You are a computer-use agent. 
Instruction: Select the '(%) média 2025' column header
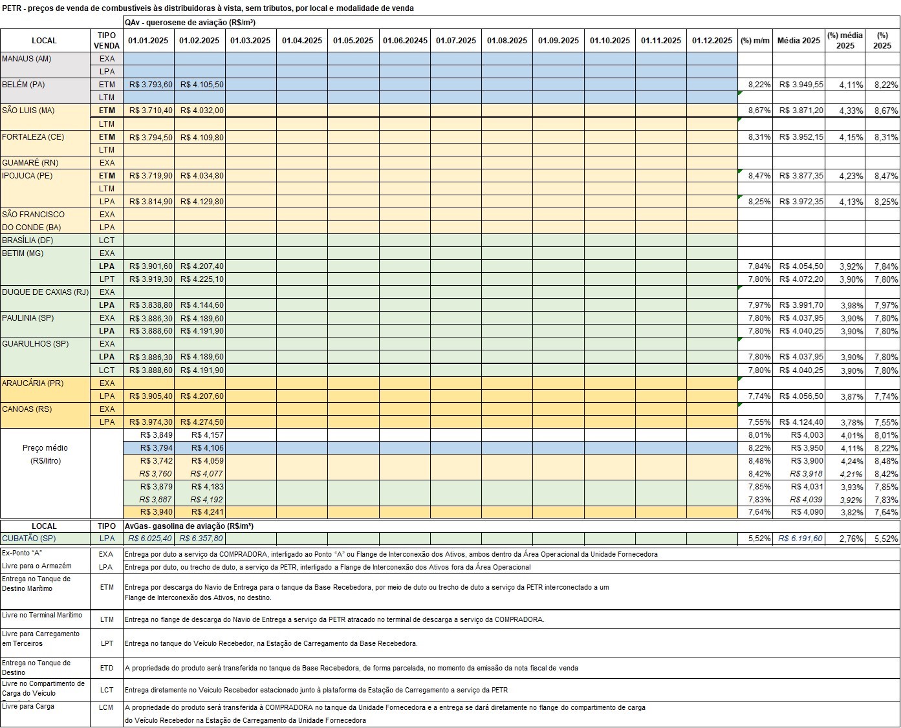pyautogui.click(x=845, y=41)
